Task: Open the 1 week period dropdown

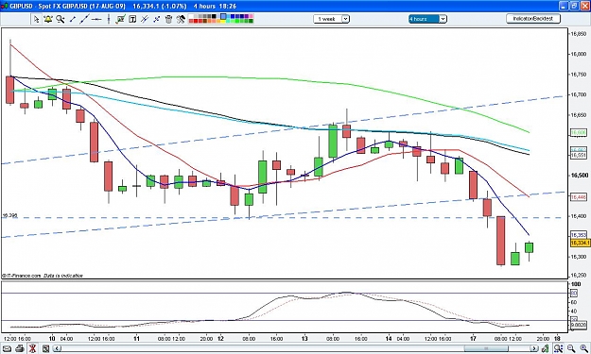Action: pyautogui.click(x=331, y=19)
